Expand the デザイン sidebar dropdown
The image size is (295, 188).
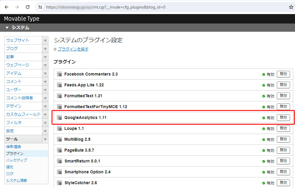[x=45, y=106]
